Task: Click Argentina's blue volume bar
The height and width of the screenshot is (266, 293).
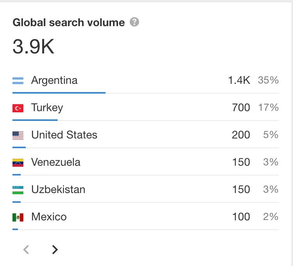Action: (x=59, y=93)
